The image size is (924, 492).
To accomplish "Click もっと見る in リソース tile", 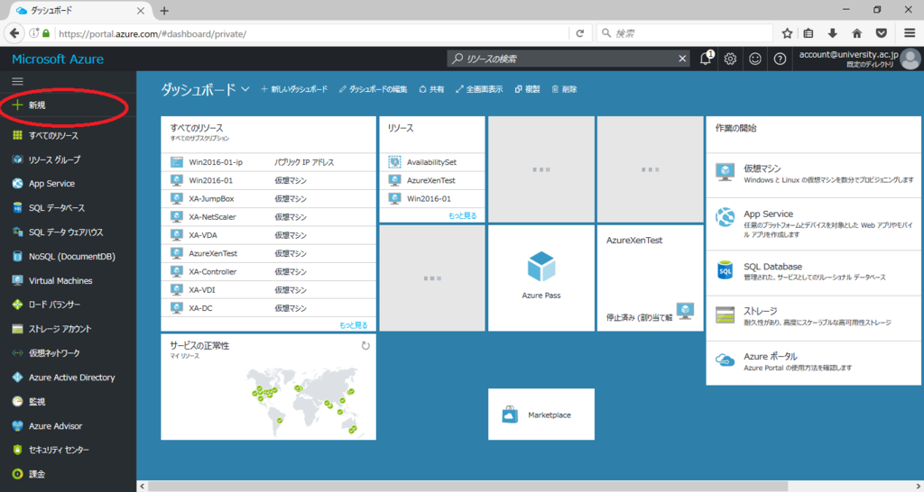I will pyautogui.click(x=463, y=215).
